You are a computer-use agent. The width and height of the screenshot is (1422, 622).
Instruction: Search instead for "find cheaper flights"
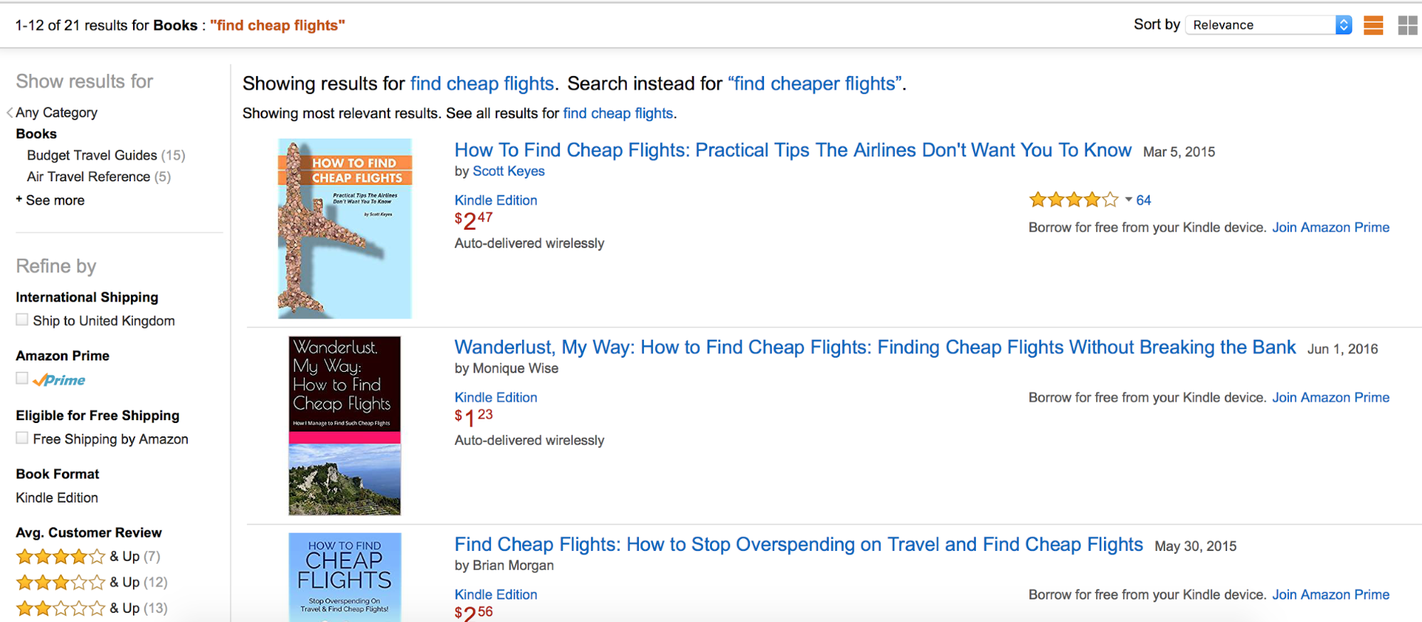coord(816,84)
